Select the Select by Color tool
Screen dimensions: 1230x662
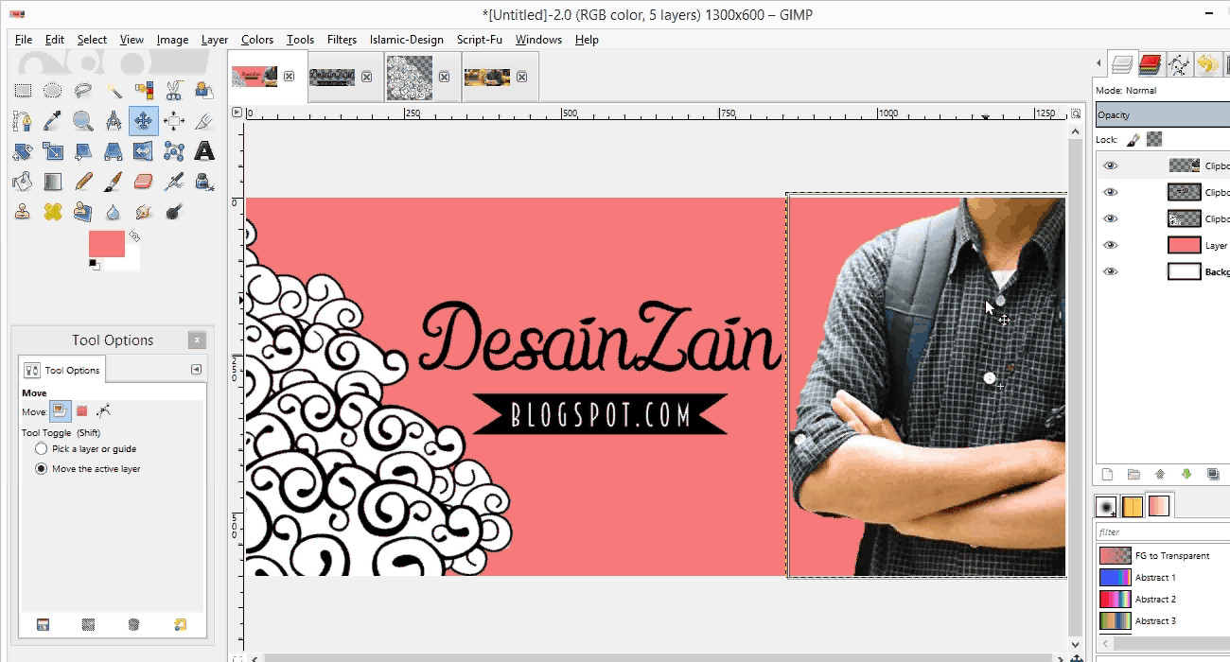pyautogui.click(x=144, y=91)
